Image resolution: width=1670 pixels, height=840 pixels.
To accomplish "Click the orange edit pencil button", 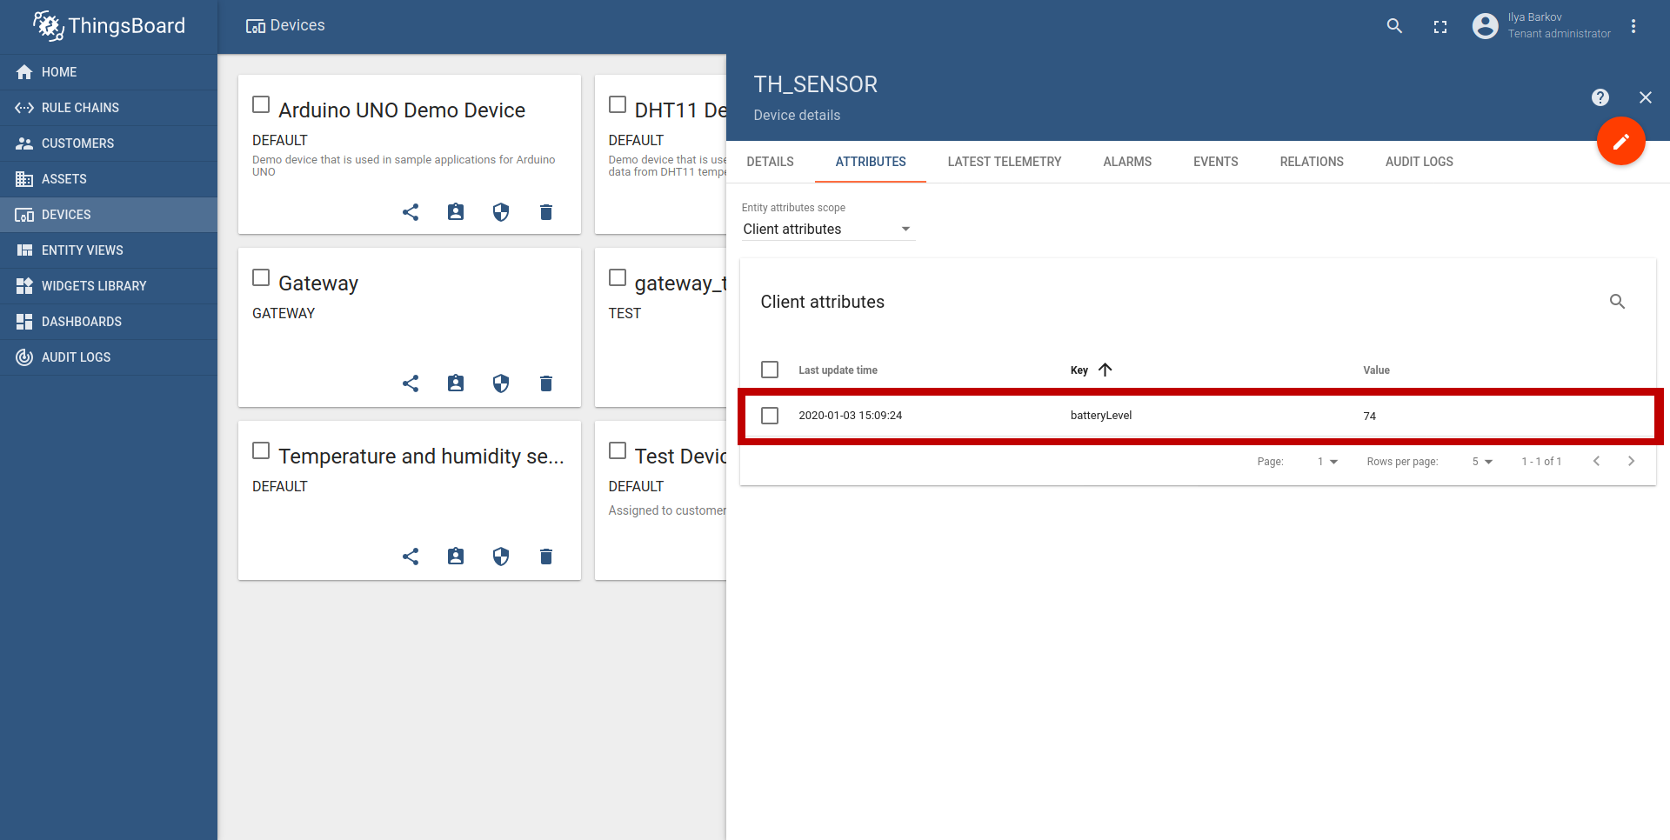I will tap(1620, 141).
